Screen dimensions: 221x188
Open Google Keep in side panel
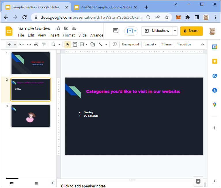pyautogui.click(x=214, y=61)
